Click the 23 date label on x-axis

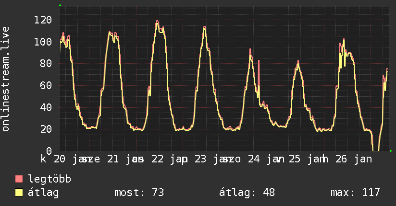pos(200,159)
